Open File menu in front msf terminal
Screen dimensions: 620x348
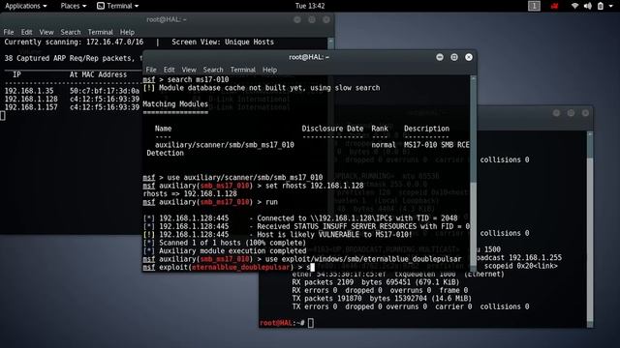[x=151, y=70]
